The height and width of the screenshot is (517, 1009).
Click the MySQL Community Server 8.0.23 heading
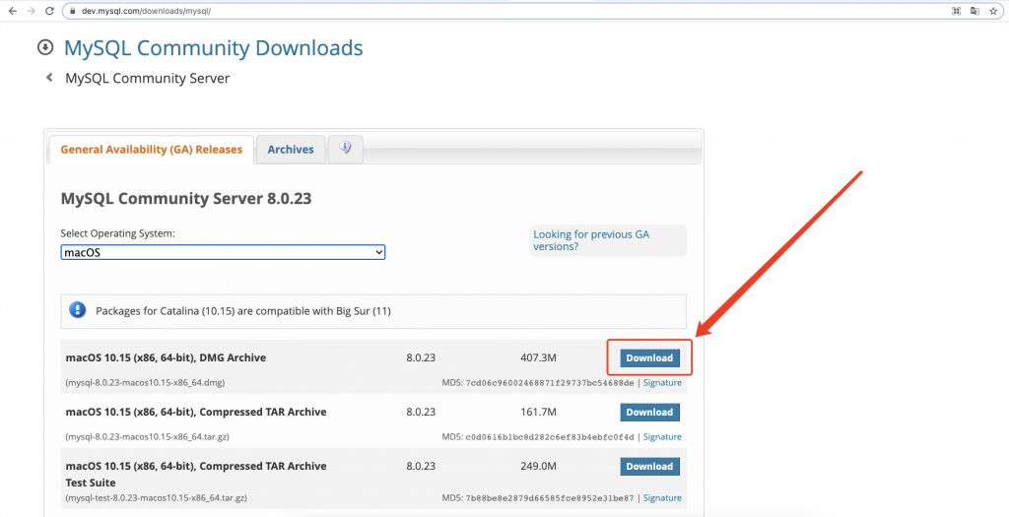click(186, 198)
